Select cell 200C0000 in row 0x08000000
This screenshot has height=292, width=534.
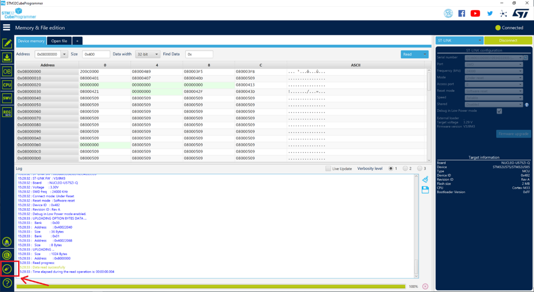[x=105, y=72]
